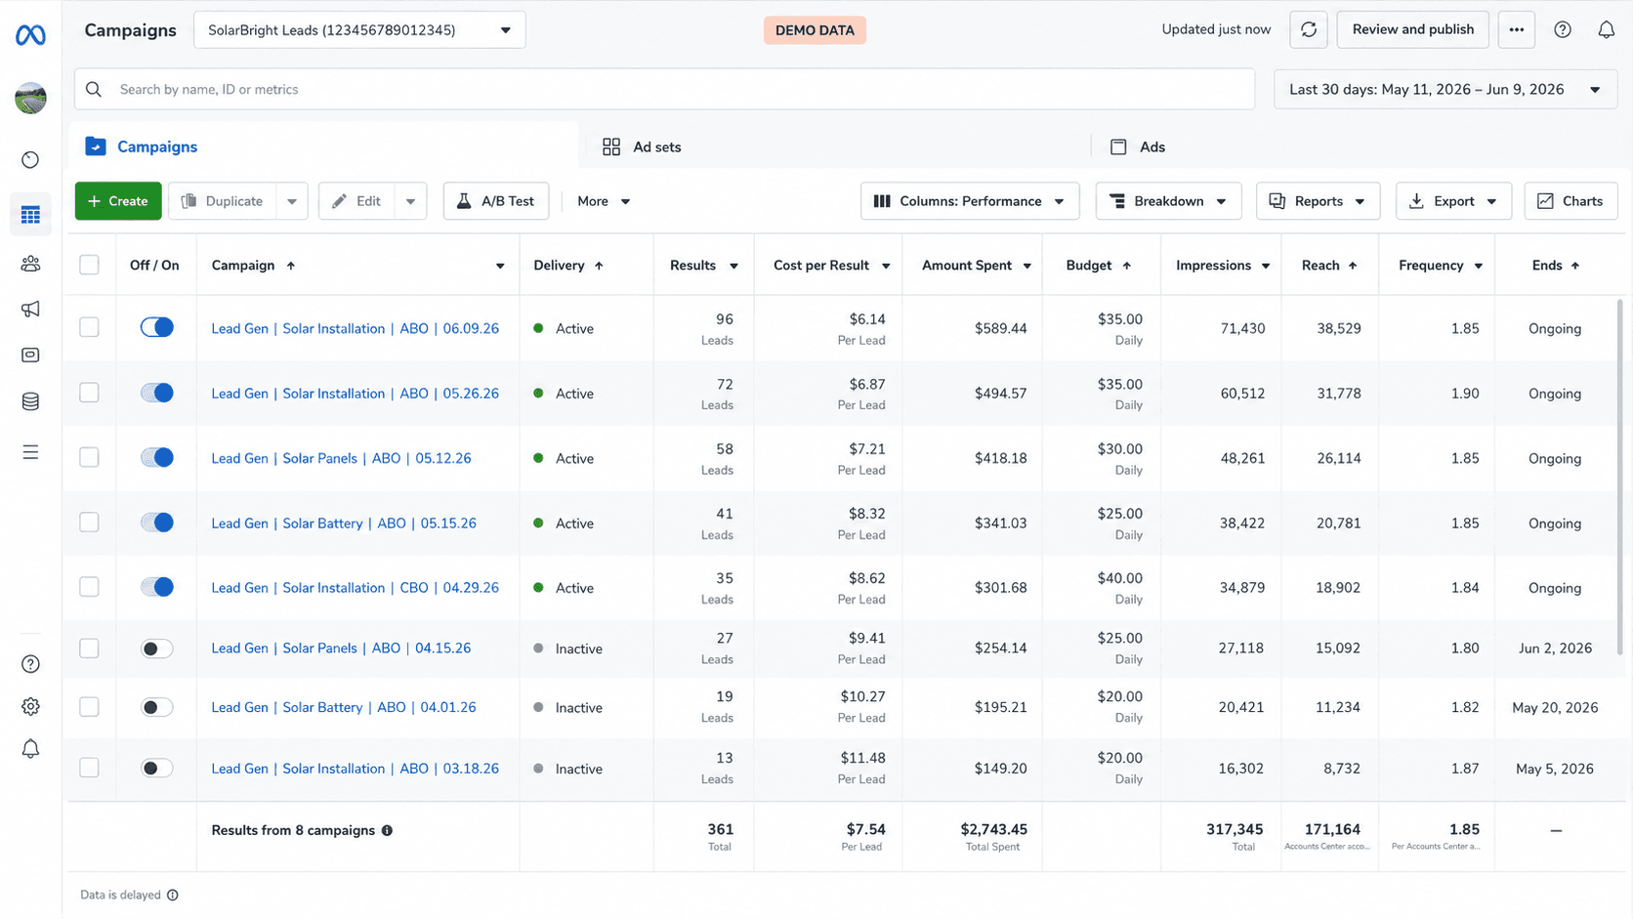Select the campaigns table grid icon in sidebar

pyautogui.click(x=30, y=215)
